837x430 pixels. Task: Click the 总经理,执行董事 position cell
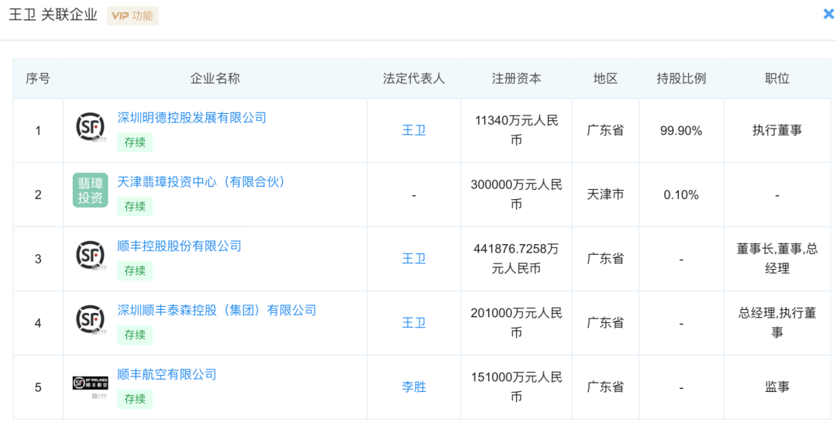point(777,322)
